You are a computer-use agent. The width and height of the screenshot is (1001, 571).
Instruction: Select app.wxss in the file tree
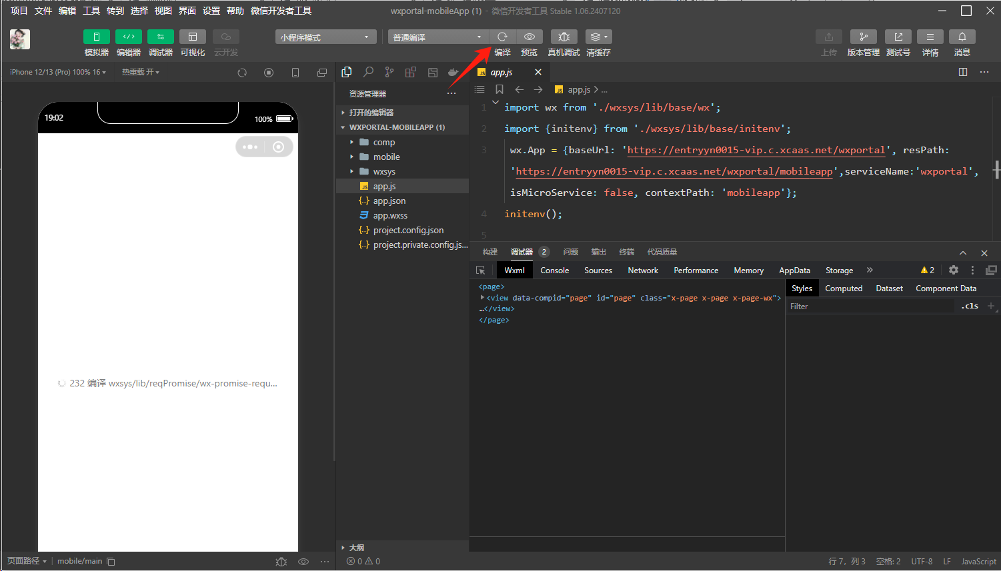[x=403, y=215]
